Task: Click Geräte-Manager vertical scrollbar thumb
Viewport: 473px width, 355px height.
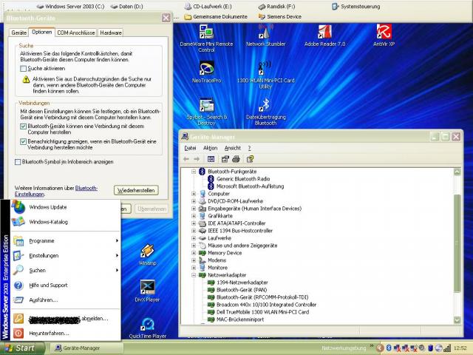Action: [x=457, y=243]
